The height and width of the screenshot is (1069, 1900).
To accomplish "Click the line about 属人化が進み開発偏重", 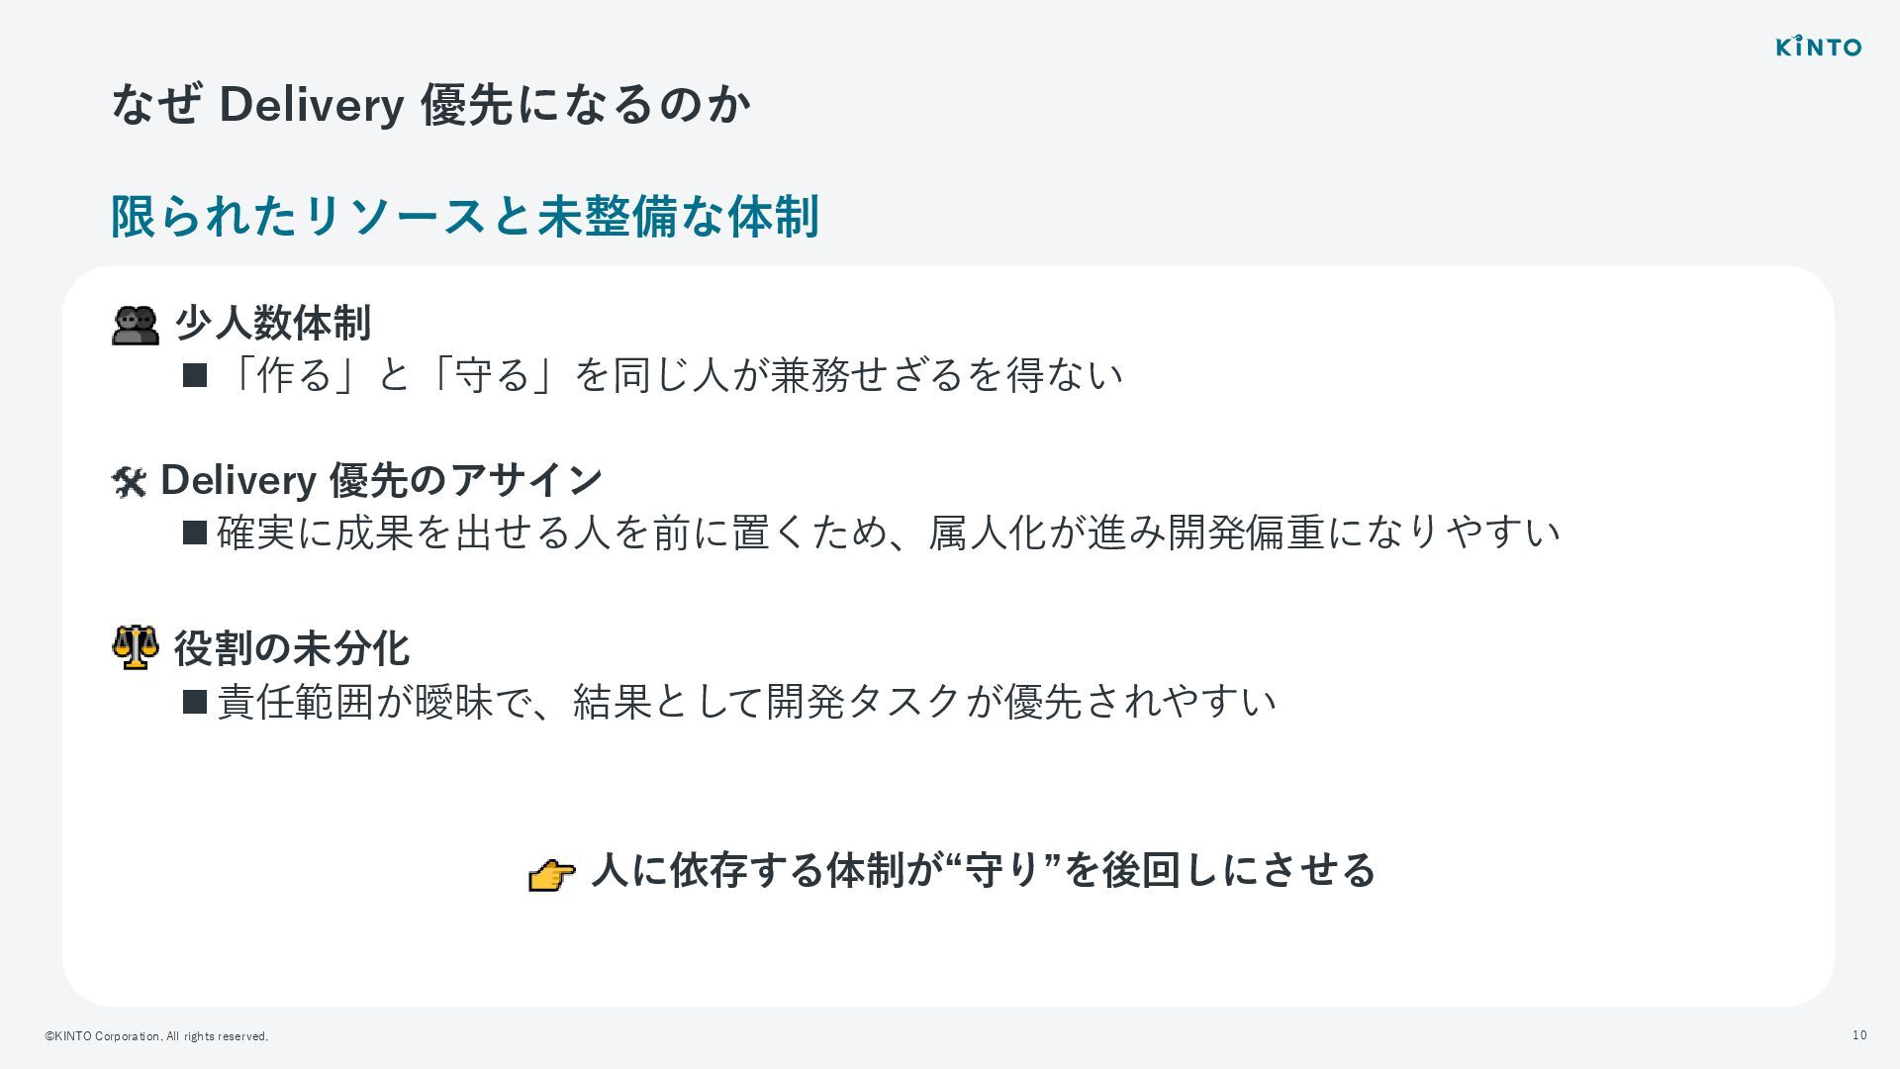I will (x=888, y=534).
